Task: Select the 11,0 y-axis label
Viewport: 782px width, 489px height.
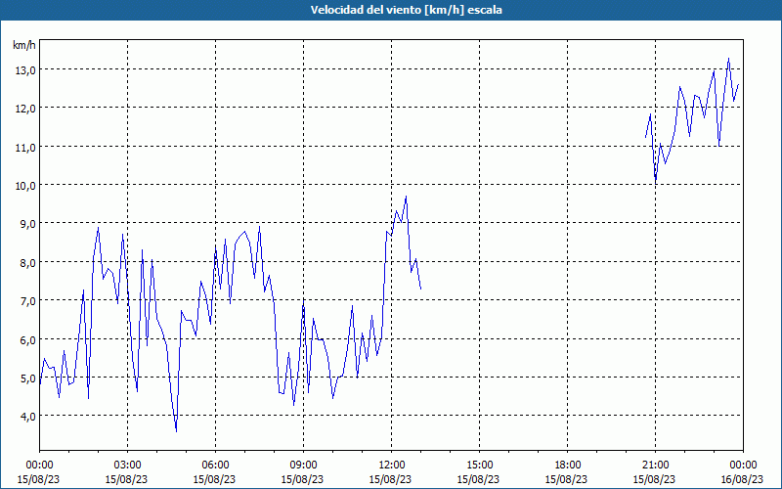Action: tap(25, 148)
